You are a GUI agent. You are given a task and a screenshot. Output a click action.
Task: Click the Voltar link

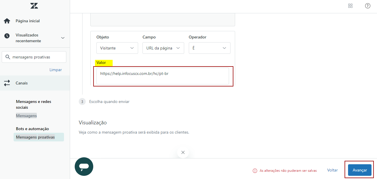332,170
